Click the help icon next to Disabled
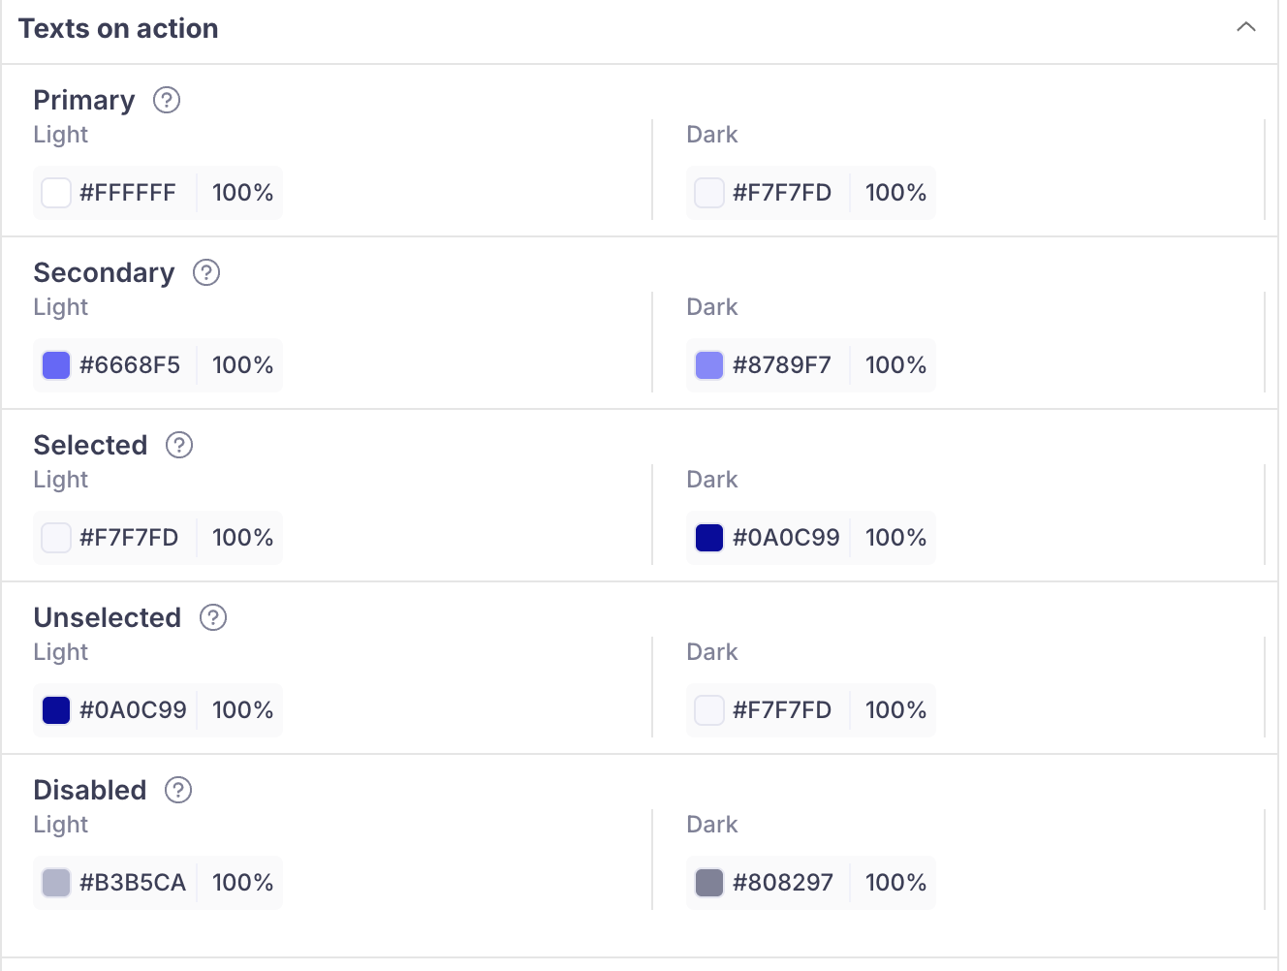Image resolution: width=1287 pixels, height=971 pixels. pyautogui.click(x=178, y=790)
